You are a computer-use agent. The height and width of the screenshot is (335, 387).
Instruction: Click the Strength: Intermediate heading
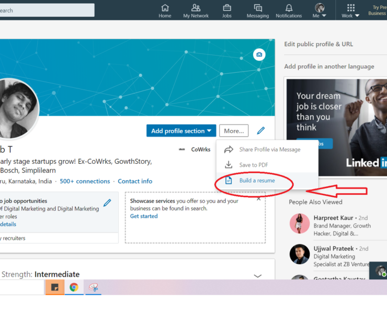[40, 274]
